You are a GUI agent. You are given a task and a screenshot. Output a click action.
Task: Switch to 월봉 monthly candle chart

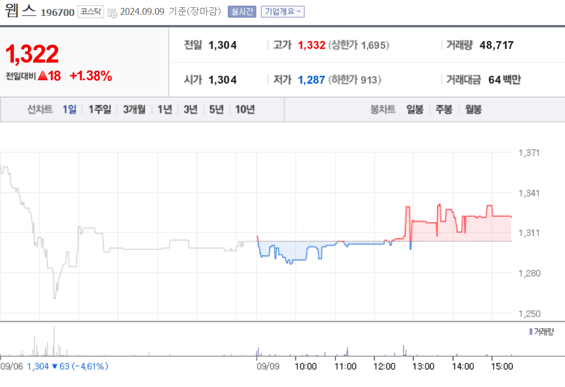tap(473, 109)
